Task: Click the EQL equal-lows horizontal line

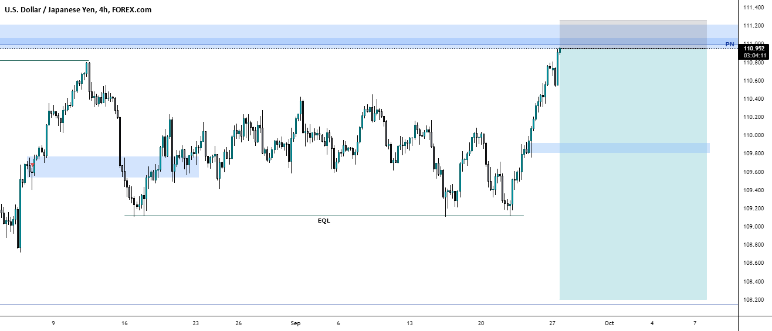Action: coord(324,216)
